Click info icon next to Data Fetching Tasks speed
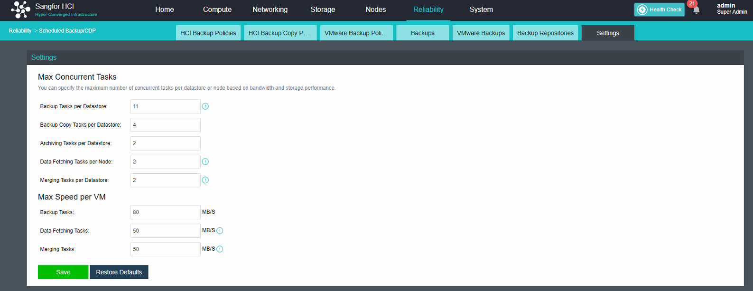The image size is (753, 291). [220, 231]
